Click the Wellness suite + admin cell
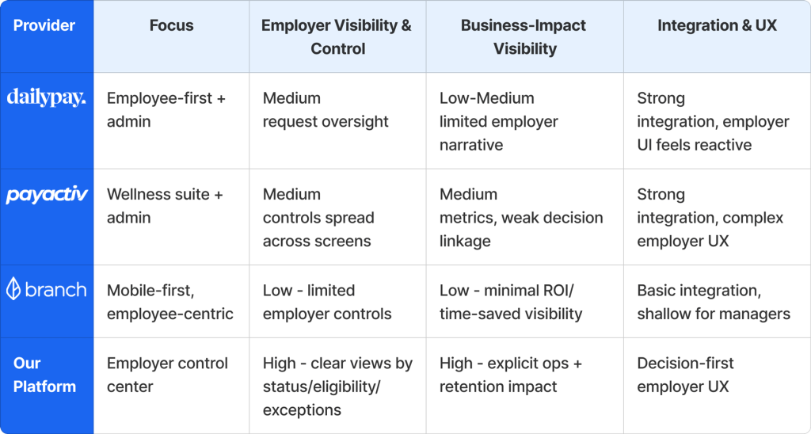Screen dimensions: 811x434 [165, 206]
